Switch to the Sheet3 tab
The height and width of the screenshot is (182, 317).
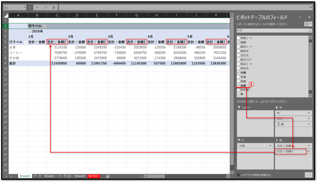(80, 176)
